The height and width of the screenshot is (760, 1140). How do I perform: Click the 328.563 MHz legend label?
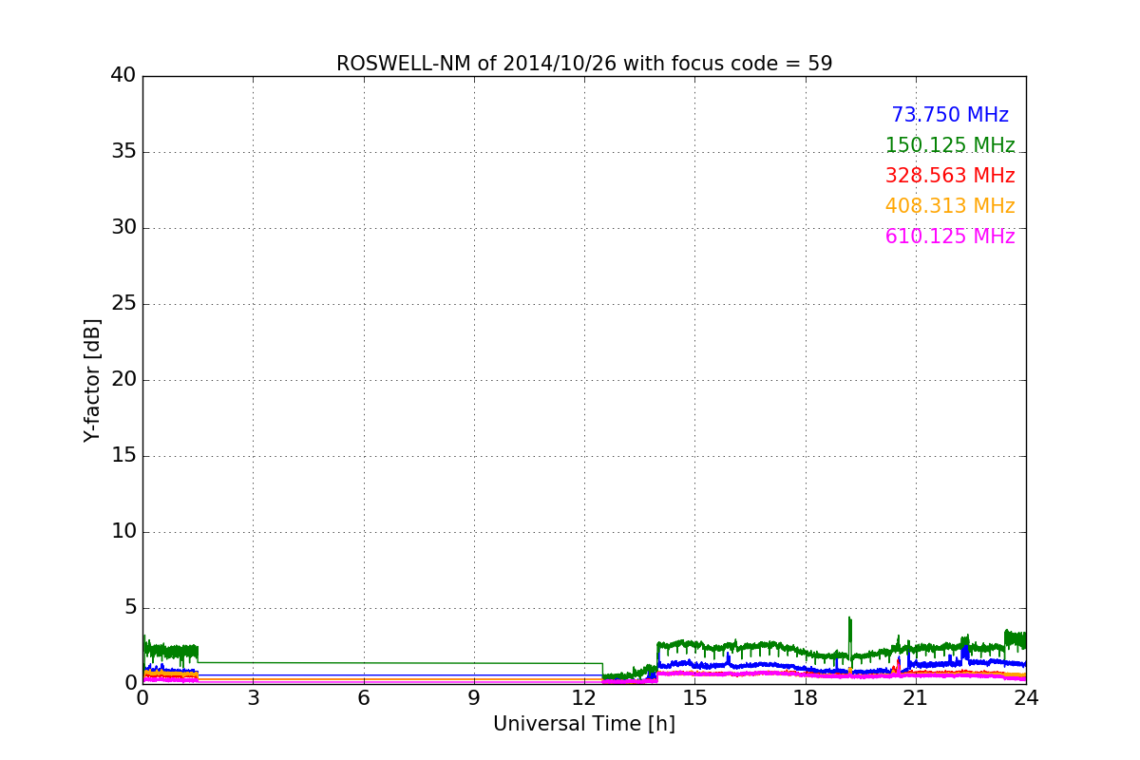pyautogui.click(x=950, y=176)
